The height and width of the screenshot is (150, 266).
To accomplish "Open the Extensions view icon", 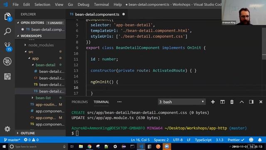I will [x=7, y=76].
